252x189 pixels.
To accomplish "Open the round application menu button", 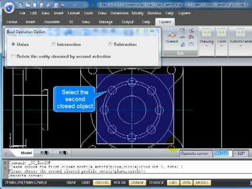I will tap(9, 8).
